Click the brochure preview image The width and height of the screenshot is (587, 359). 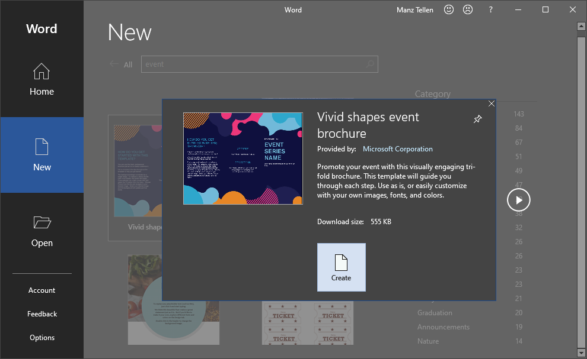243,159
